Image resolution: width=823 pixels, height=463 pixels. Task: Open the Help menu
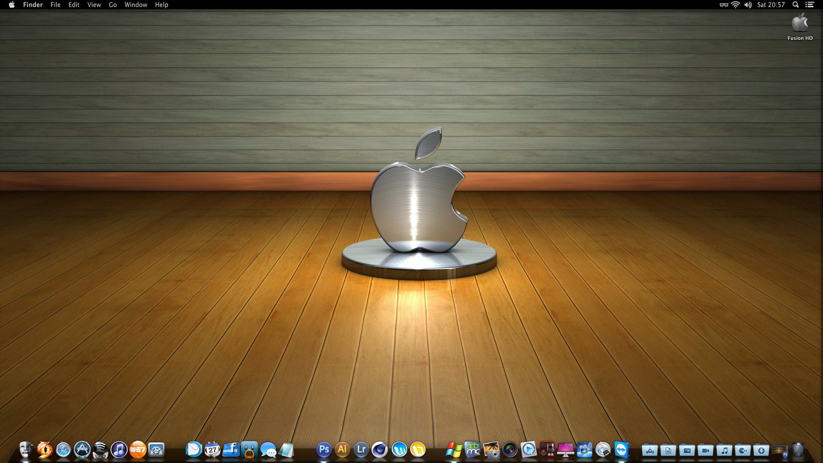pos(162,5)
